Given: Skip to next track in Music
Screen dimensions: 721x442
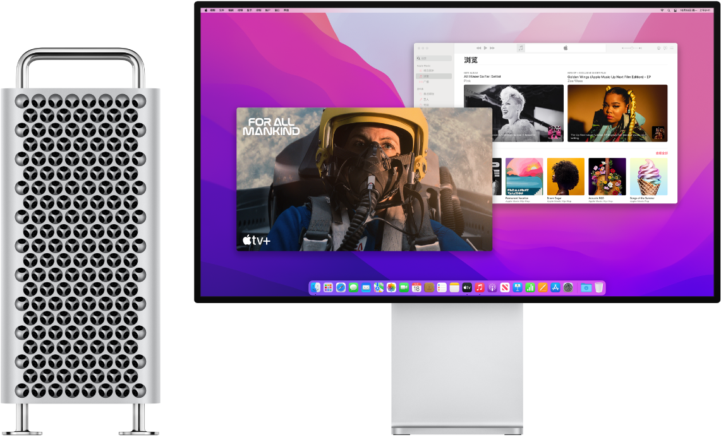Looking at the screenshot, I should coord(492,48).
